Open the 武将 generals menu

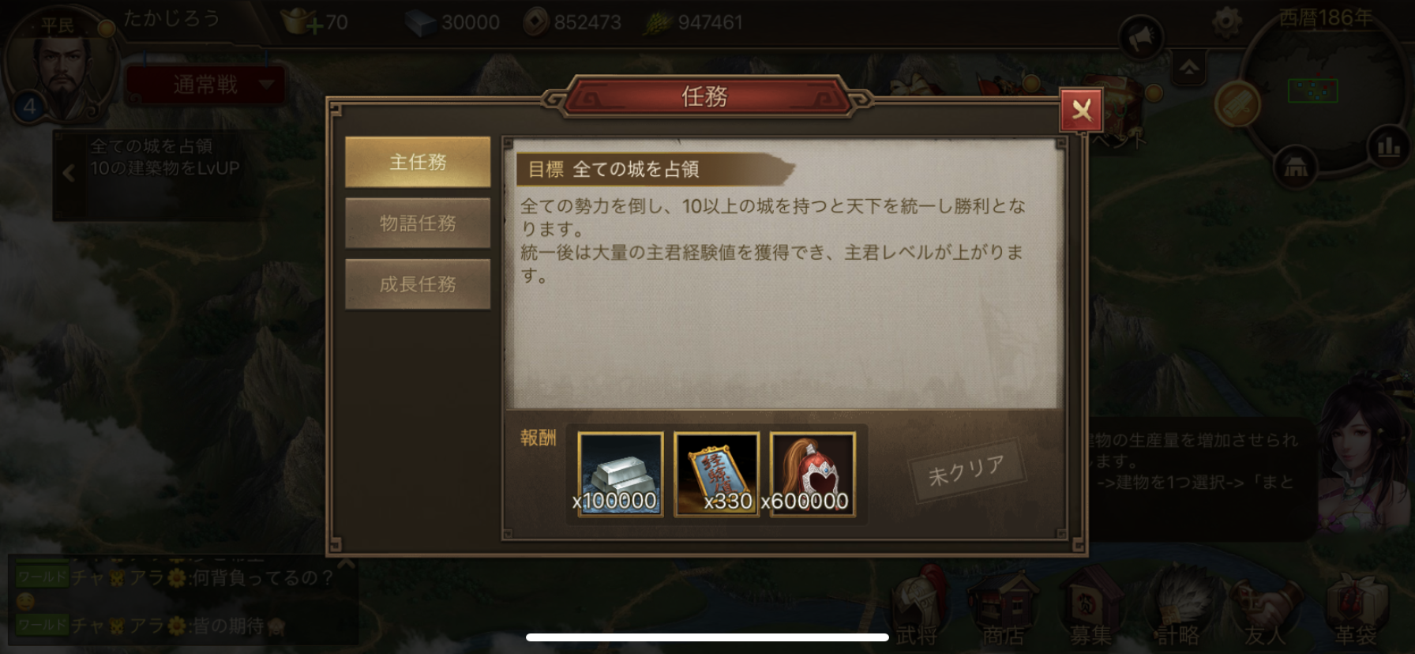(x=918, y=610)
